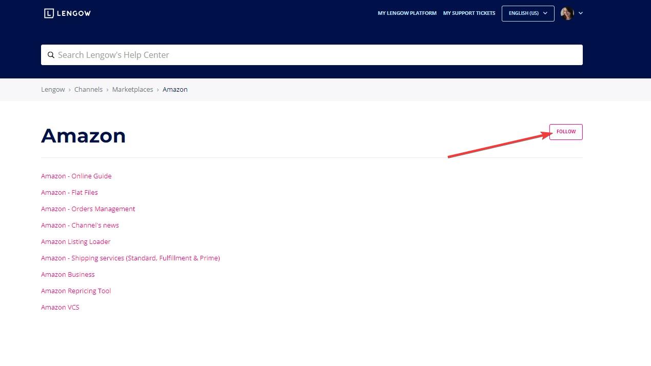Image resolution: width=651 pixels, height=366 pixels.
Task: Open Amazon - Flat Files article
Action: tap(69, 192)
